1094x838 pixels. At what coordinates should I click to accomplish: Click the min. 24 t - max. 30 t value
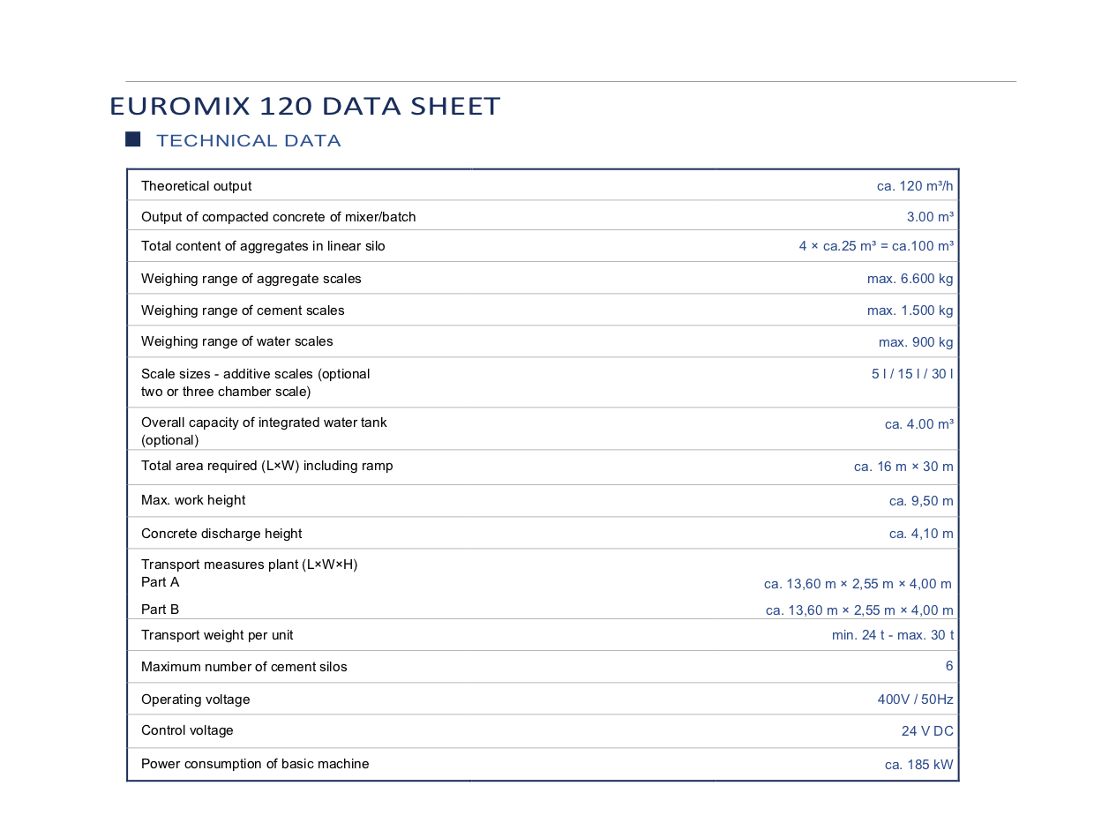click(892, 635)
